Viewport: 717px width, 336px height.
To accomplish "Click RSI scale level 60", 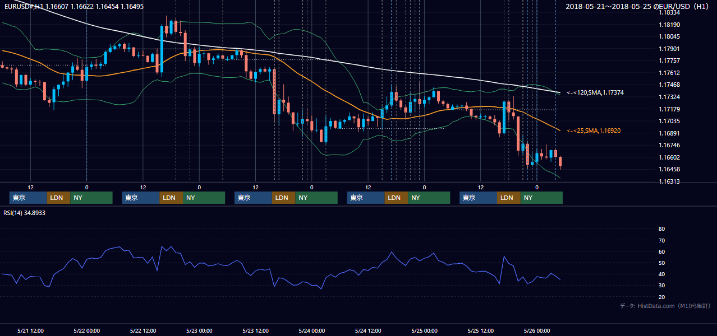I will pos(661,251).
